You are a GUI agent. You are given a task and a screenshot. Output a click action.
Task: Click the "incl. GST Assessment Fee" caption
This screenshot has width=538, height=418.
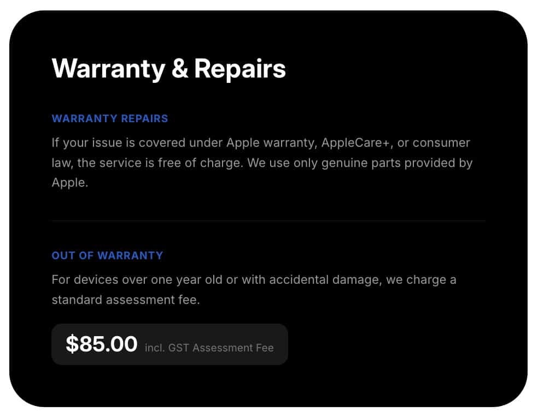[209, 348]
